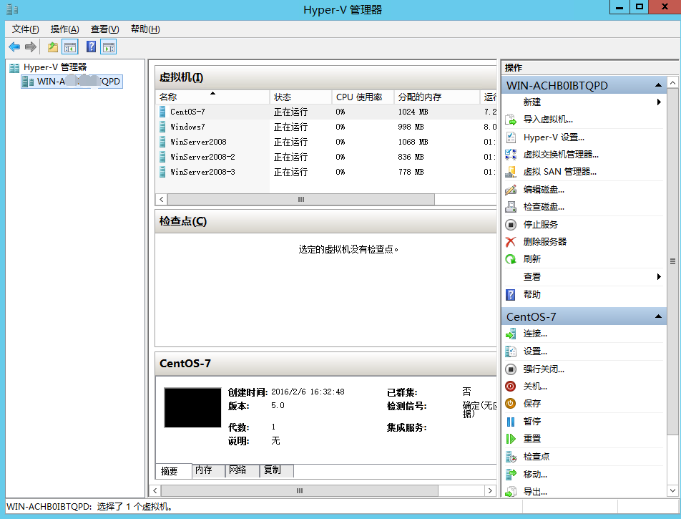Sort virtual machines by 名称 column
The width and height of the screenshot is (681, 519).
point(212,97)
